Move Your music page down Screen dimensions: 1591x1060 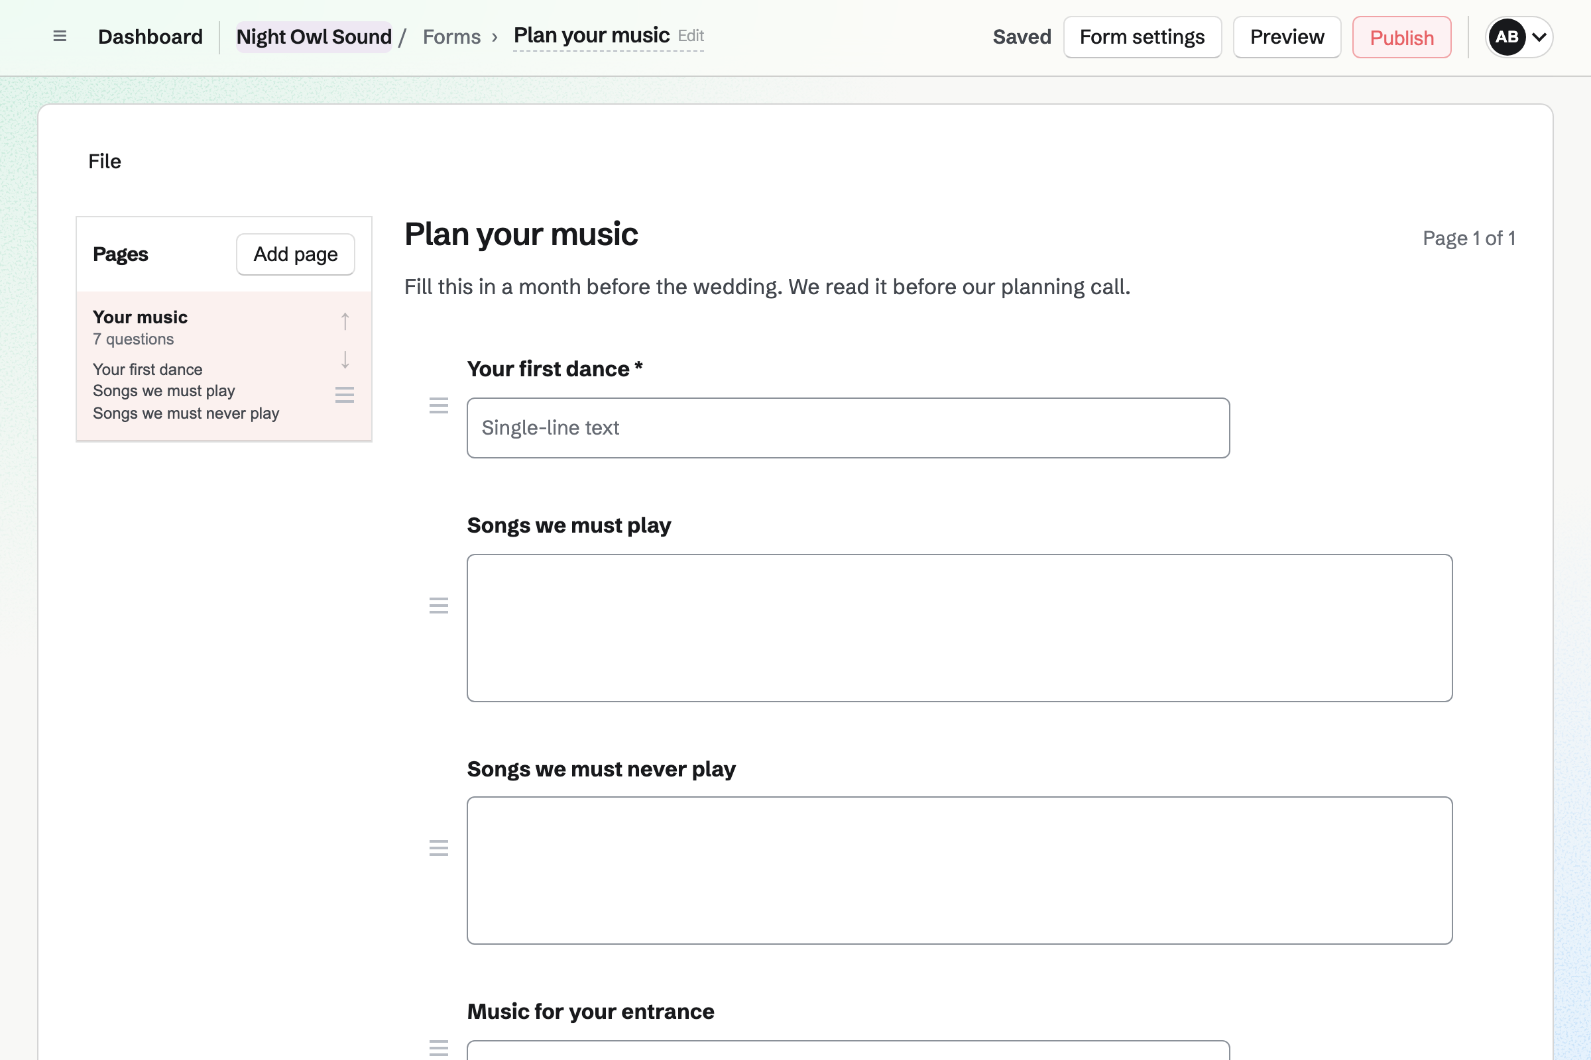(x=345, y=360)
